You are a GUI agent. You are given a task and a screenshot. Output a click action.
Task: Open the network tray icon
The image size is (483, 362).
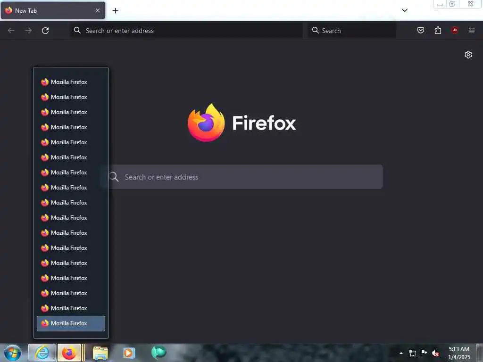(413, 353)
